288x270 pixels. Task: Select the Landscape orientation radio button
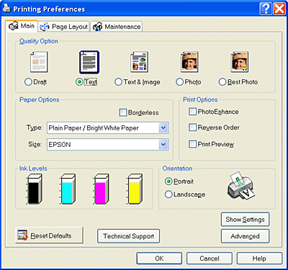(168, 194)
